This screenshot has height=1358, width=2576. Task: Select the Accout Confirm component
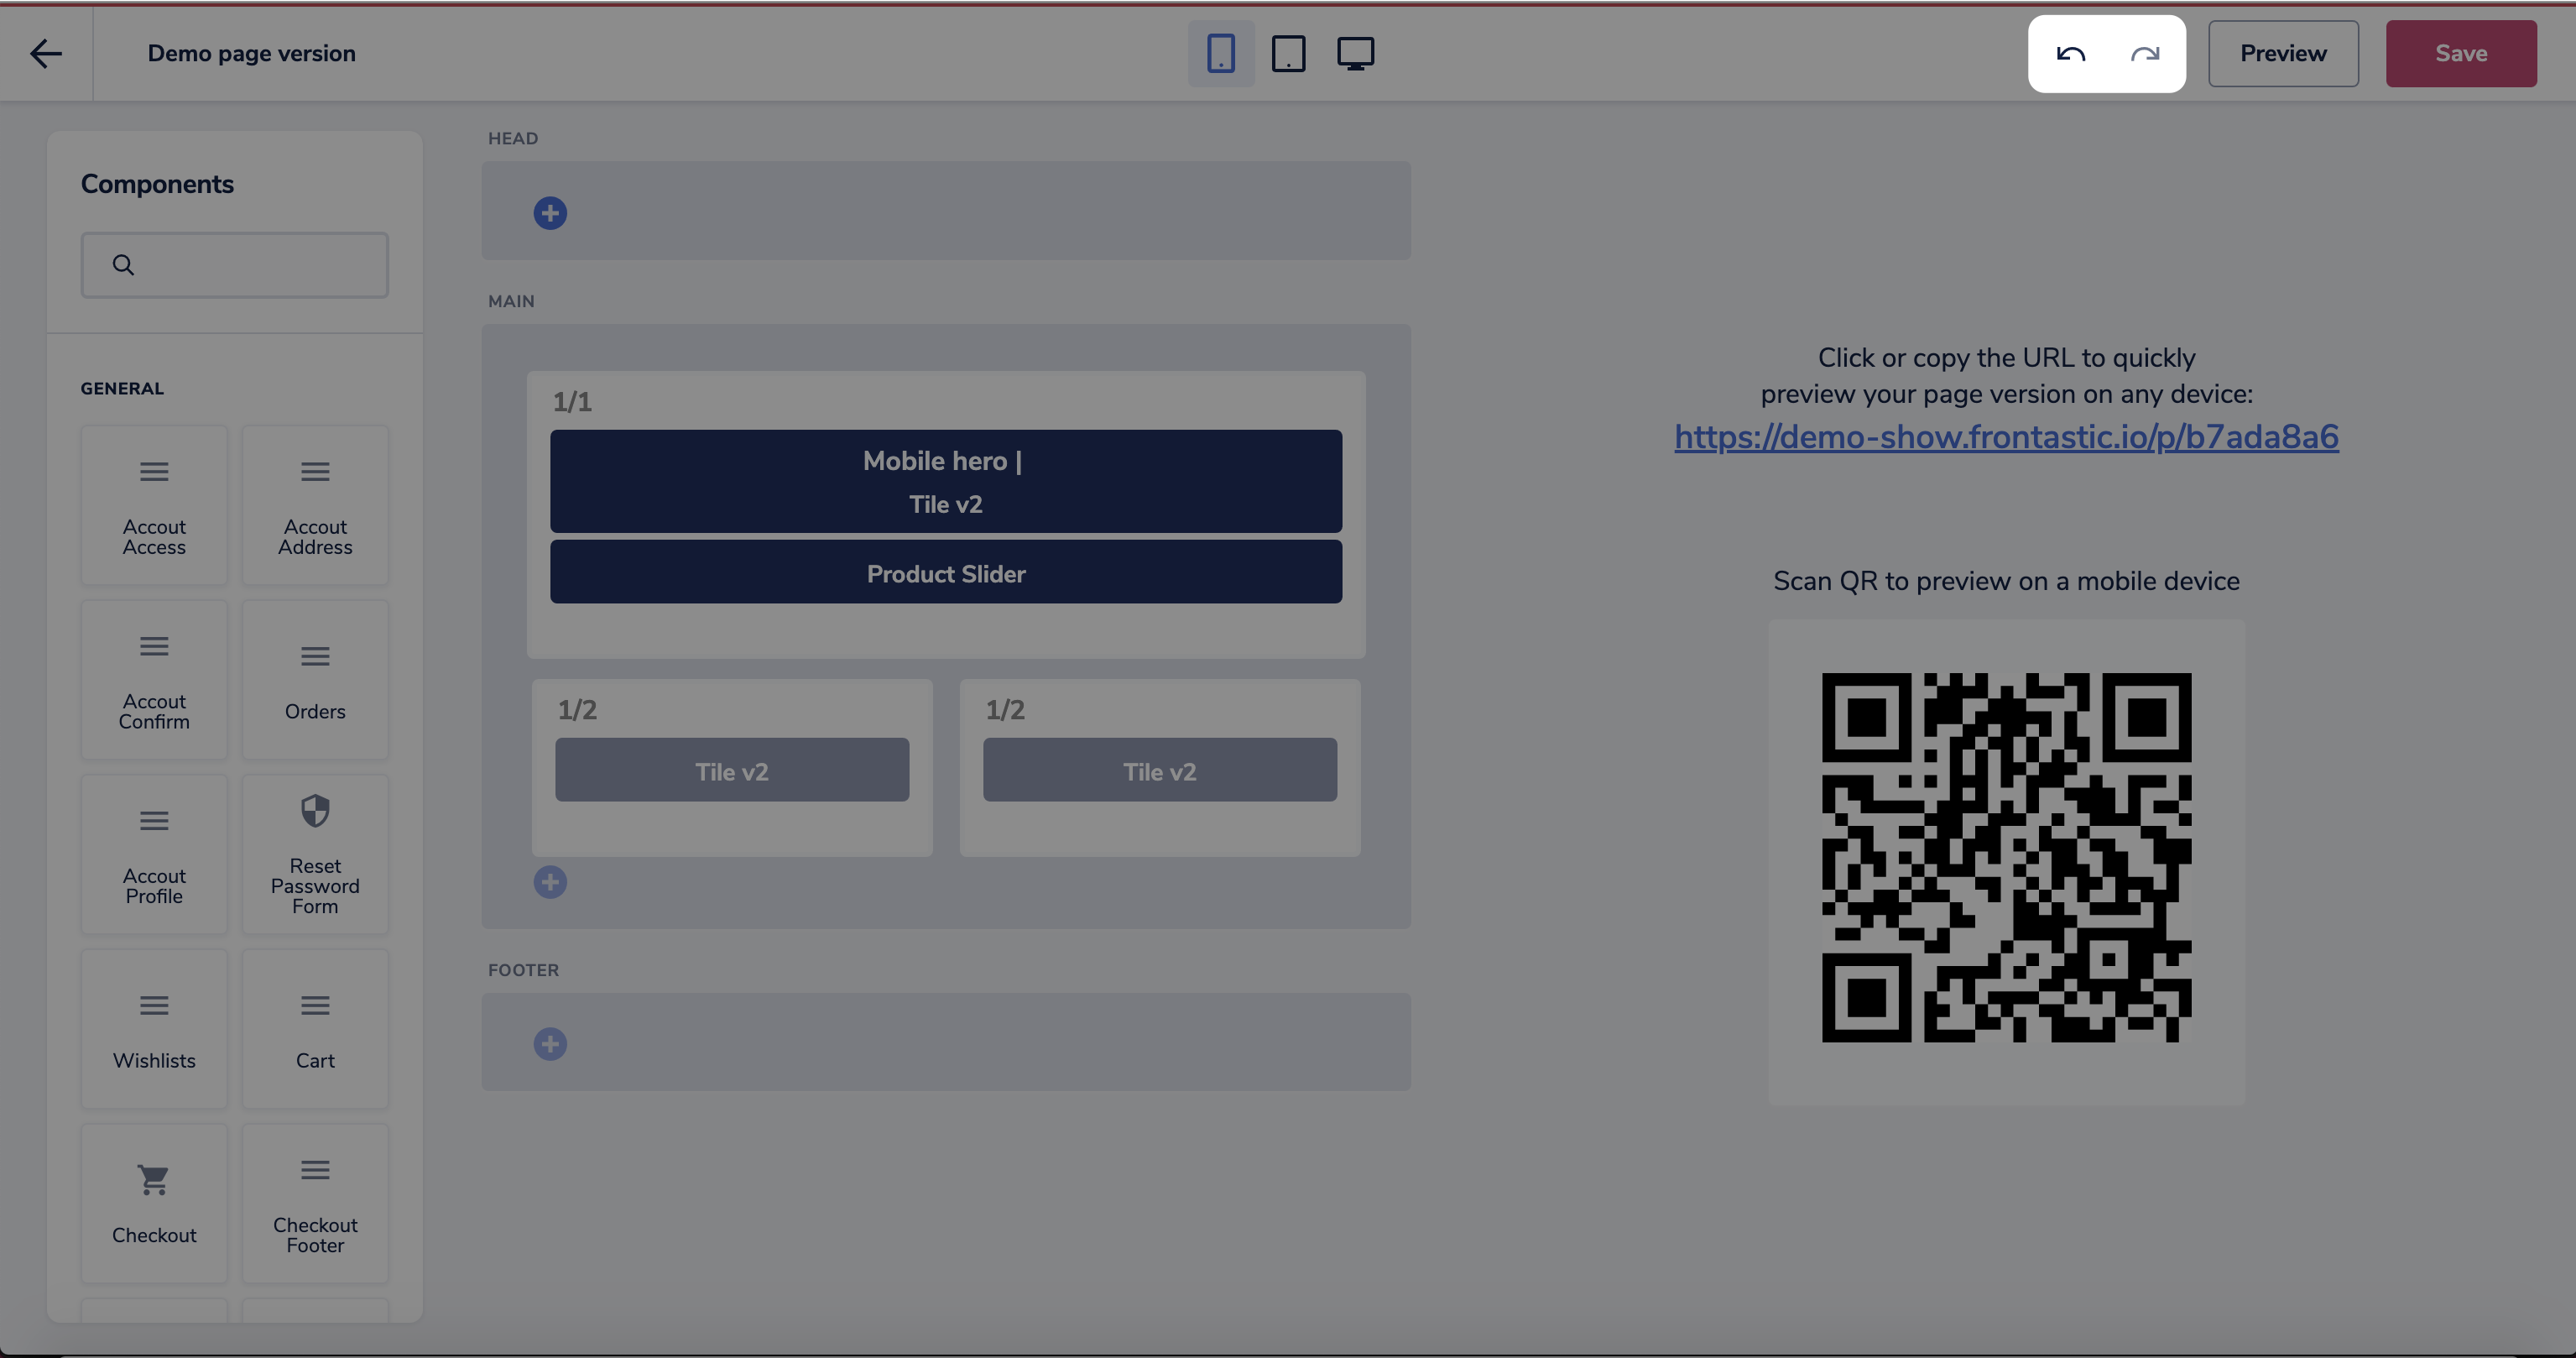tap(154, 680)
